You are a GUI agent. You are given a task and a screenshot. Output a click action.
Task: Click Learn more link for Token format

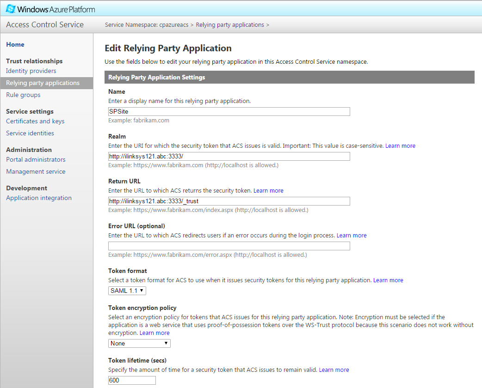[388, 280]
